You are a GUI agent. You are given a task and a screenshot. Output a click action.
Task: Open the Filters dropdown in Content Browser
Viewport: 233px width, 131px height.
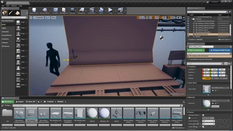(8, 106)
